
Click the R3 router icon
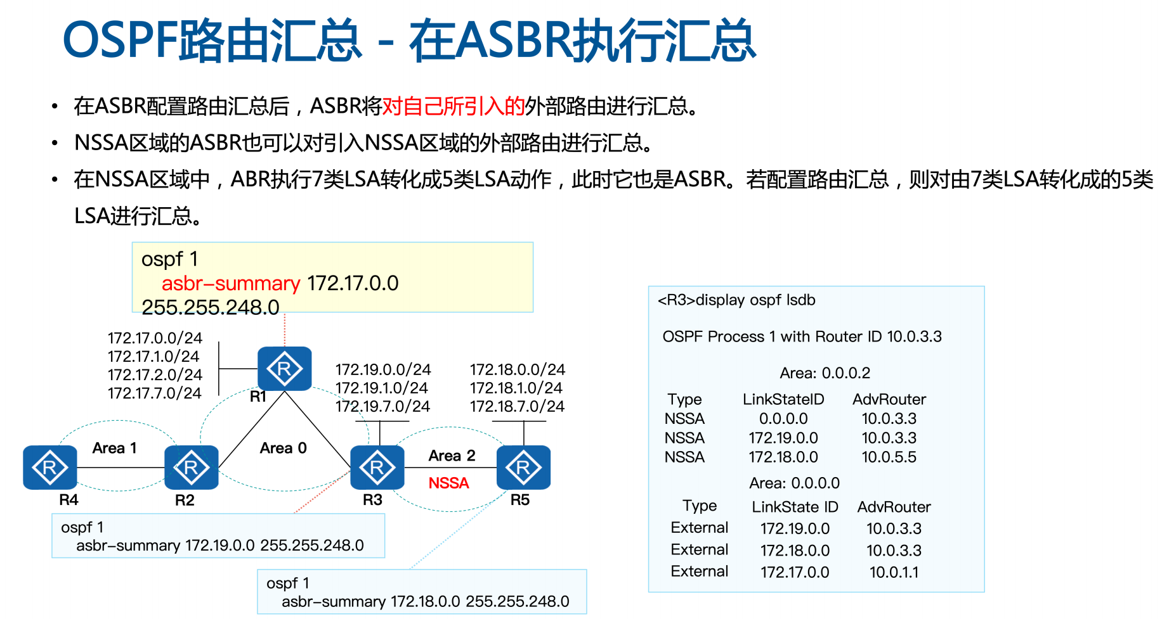point(377,468)
